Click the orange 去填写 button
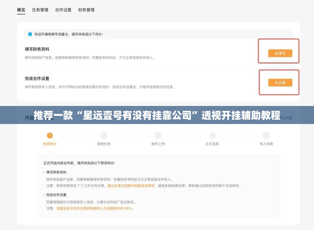The image size is (314, 230). click(280, 53)
